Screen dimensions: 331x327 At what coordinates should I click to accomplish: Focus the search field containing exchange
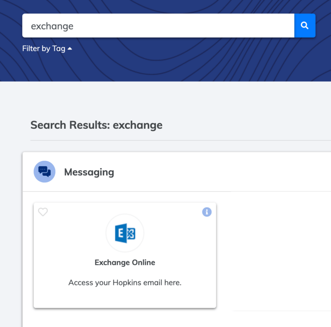point(158,25)
